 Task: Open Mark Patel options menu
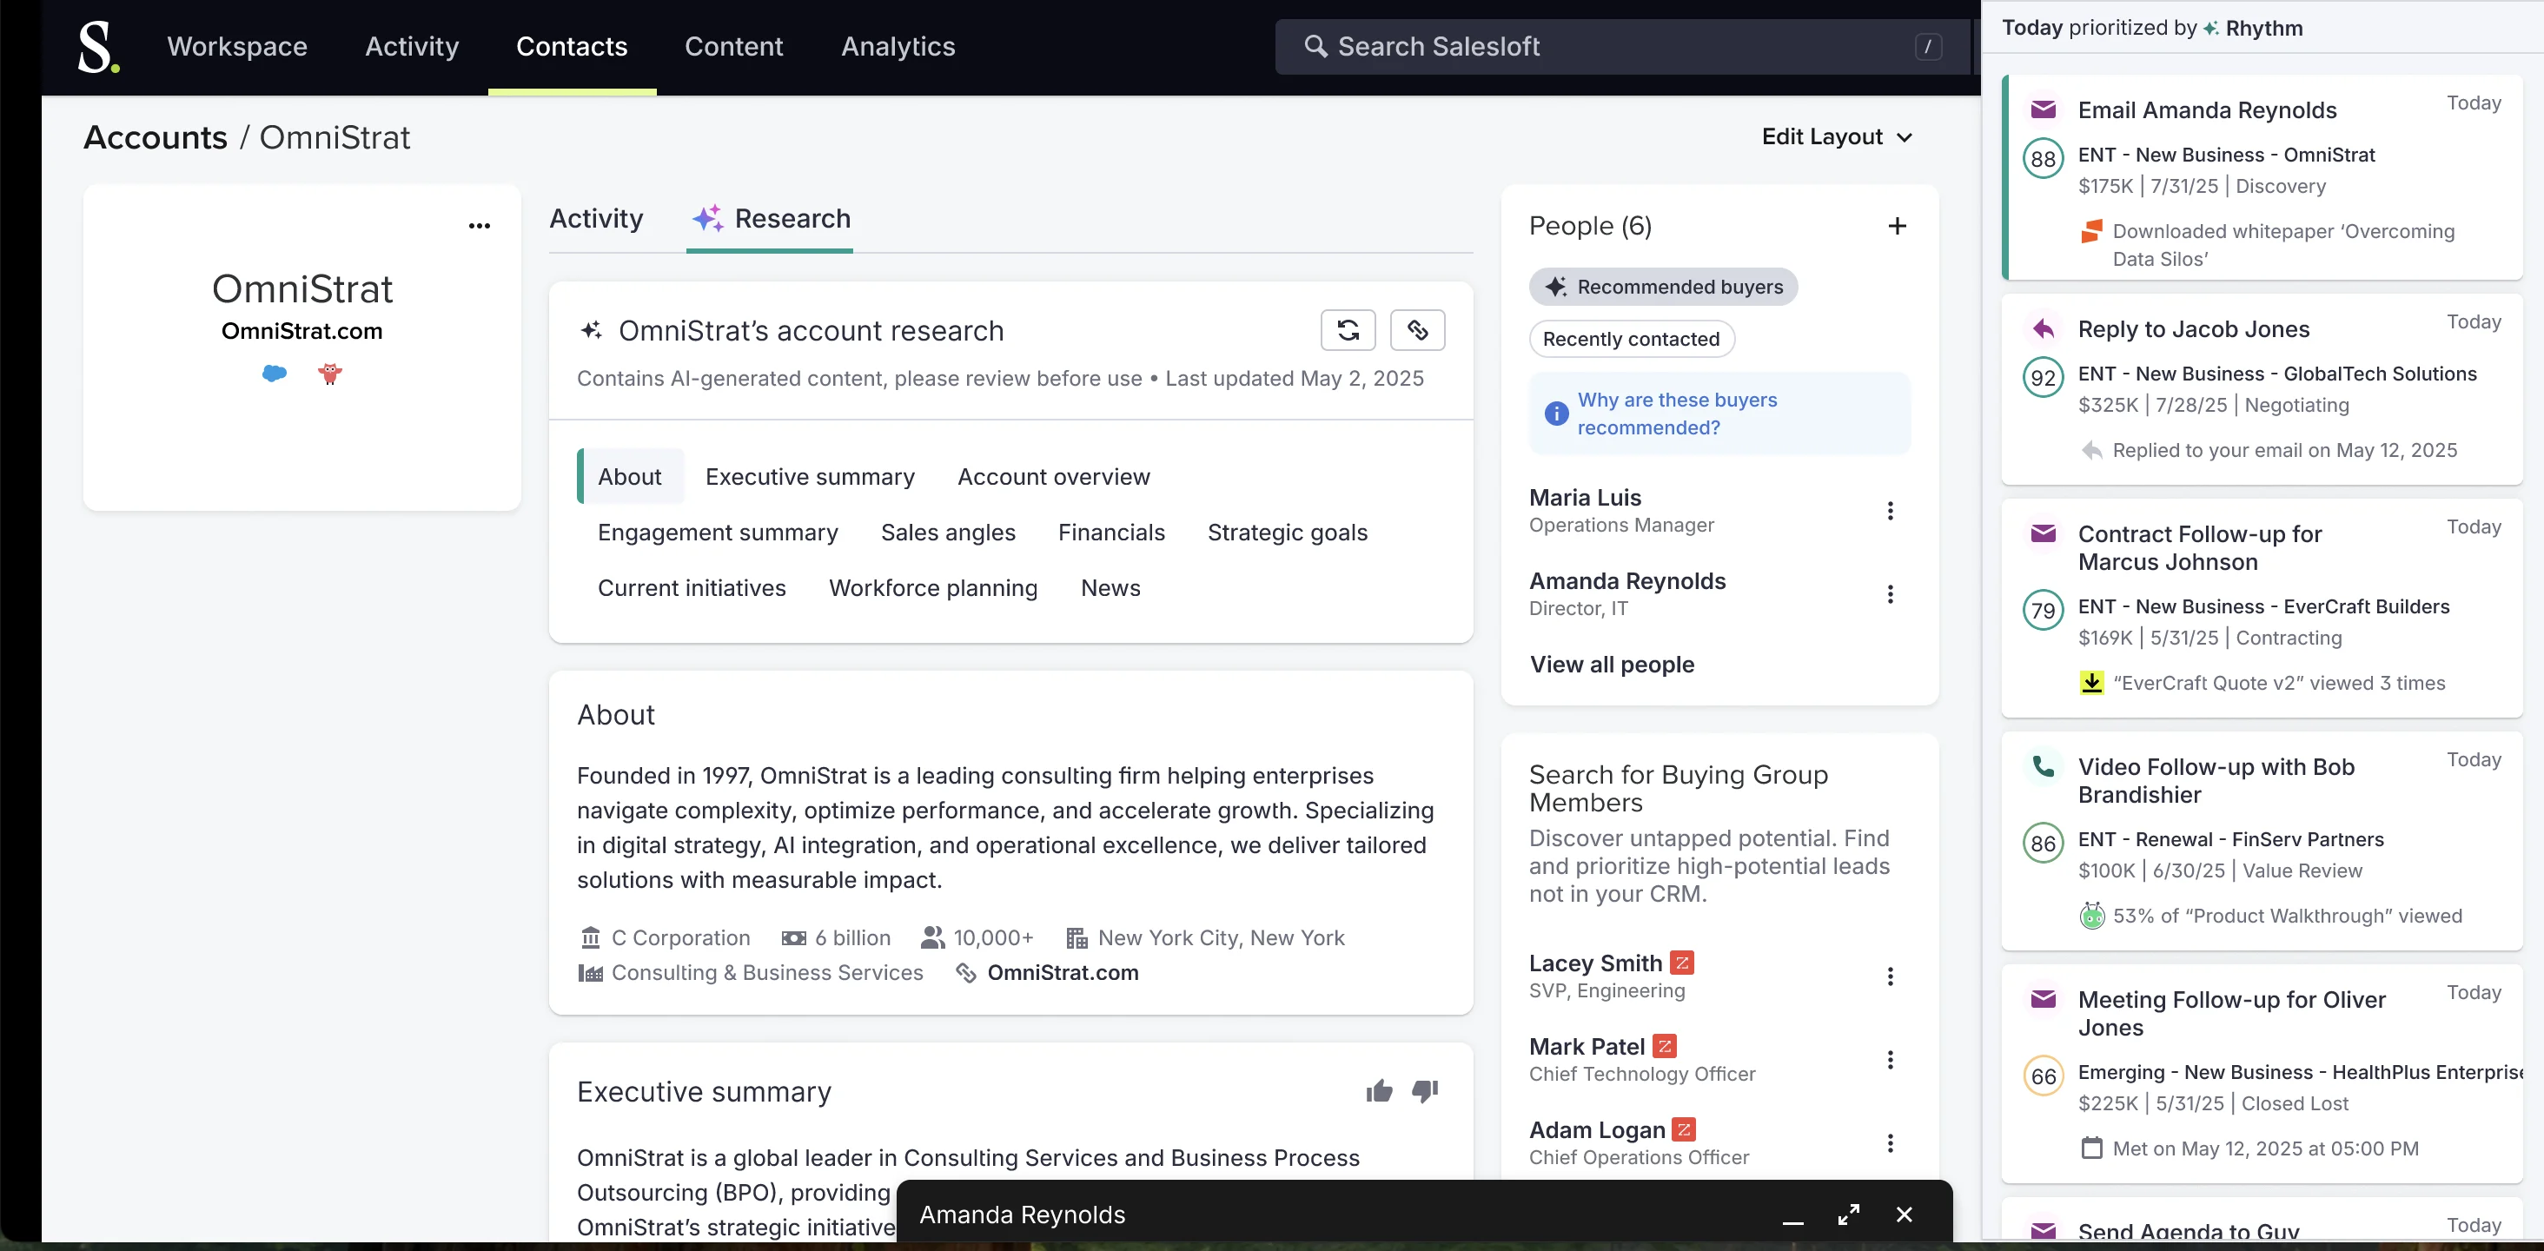[x=1891, y=1060]
